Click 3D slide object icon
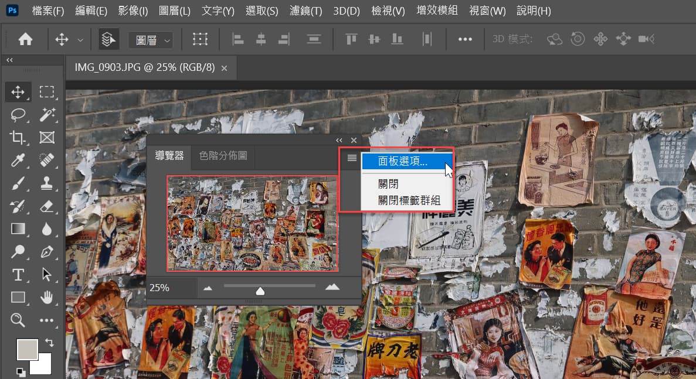This screenshot has width=696, height=379. coord(623,39)
